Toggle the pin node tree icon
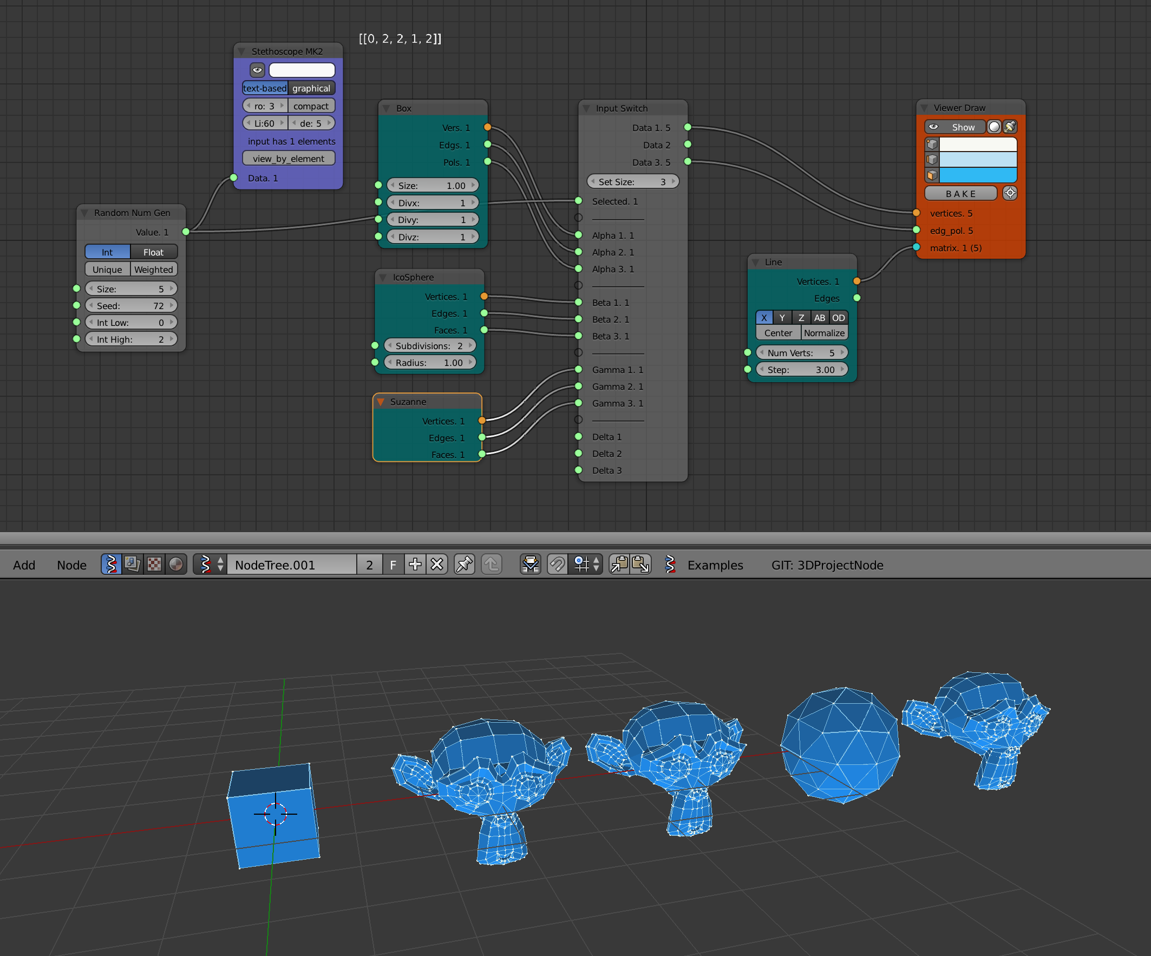This screenshot has width=1151, height=956. pyautogui.click(x=464, y=565)
